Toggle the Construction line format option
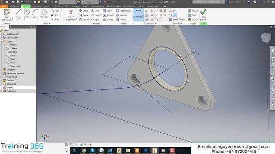Screen dimensions: 275x154 pyautogui.click(x=171, y=11)
